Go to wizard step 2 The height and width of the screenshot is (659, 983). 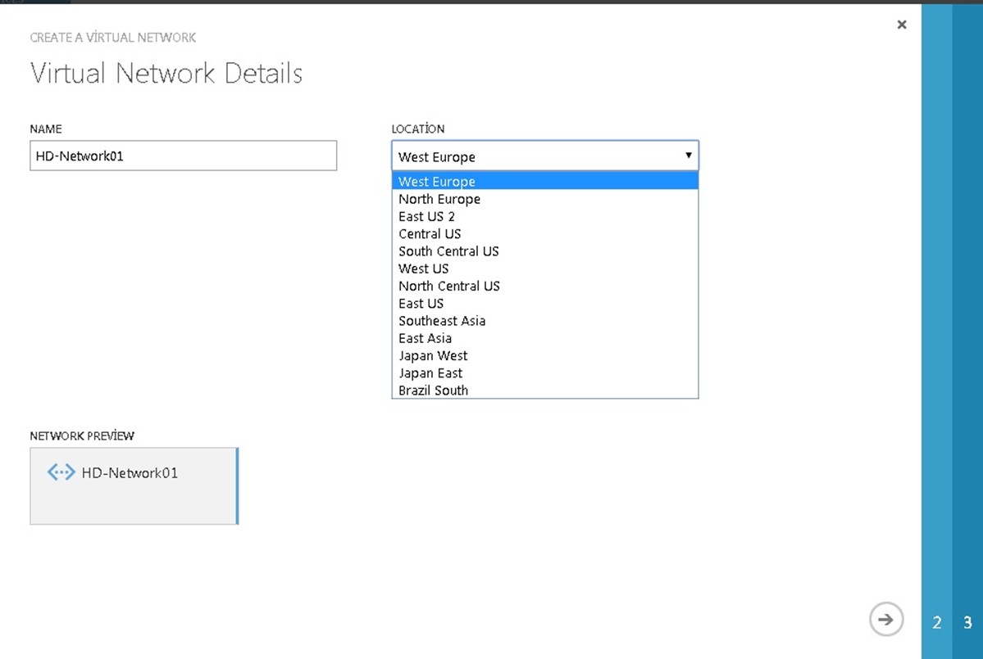[936, 622]
